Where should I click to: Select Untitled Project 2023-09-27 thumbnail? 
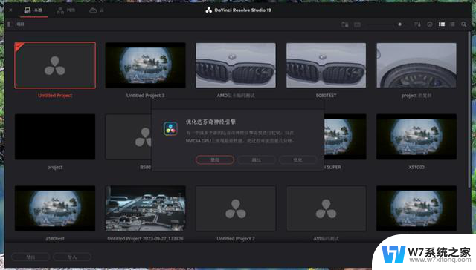click(x=146, y=208)
